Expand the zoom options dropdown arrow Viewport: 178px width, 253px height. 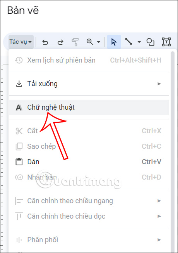[x=98, y=42]
